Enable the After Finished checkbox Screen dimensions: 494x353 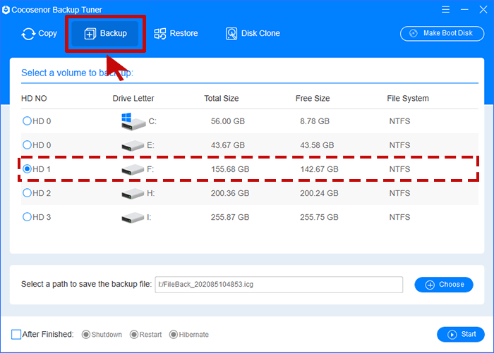coord(16,334)
